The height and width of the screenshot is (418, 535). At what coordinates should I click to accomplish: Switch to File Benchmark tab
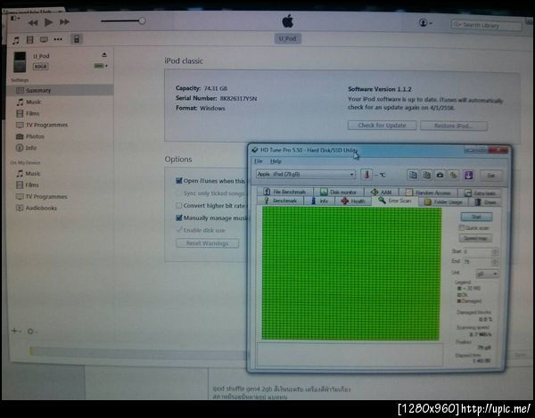click(x=285, y=192)
